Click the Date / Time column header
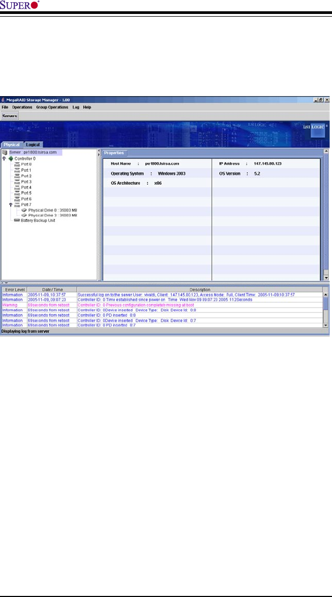Screen dimensions: 332x597 pos(52,290)
